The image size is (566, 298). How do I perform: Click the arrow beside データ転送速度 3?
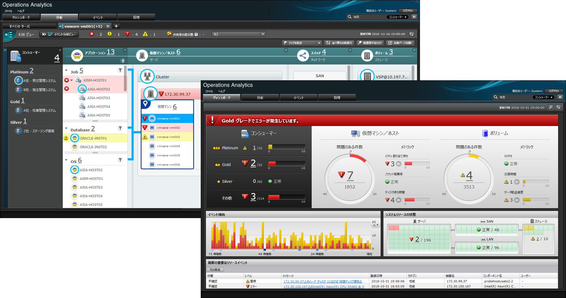pos(518,200)
